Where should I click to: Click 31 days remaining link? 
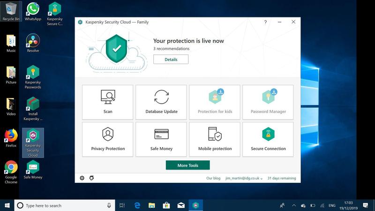click(x=282, y=178)
